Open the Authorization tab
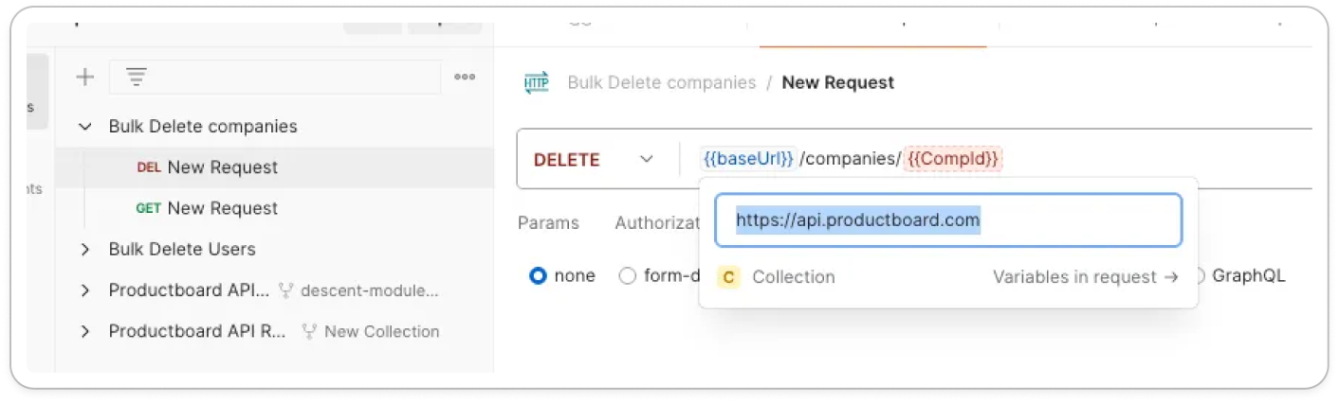The height and width of the screenshot is (403, 1339). (x=657, y=223)
